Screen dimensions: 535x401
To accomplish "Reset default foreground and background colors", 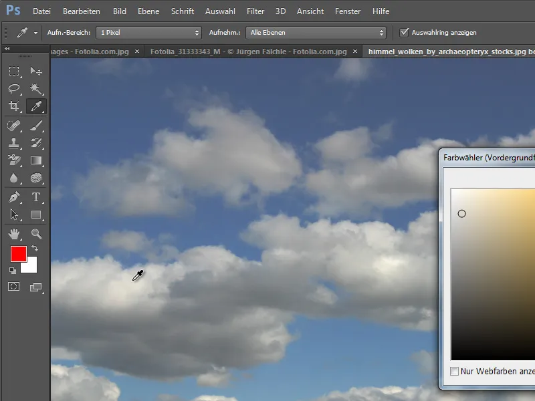I will 13,271.
